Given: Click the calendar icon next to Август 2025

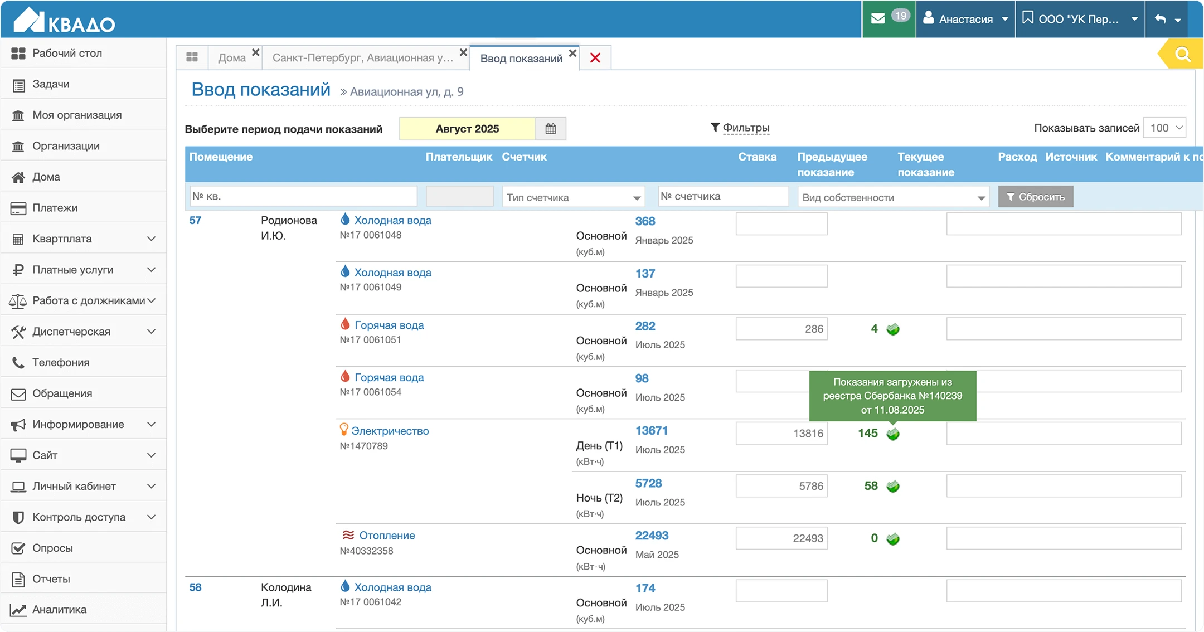Looking at the screenshot, I should coord(550,129).
